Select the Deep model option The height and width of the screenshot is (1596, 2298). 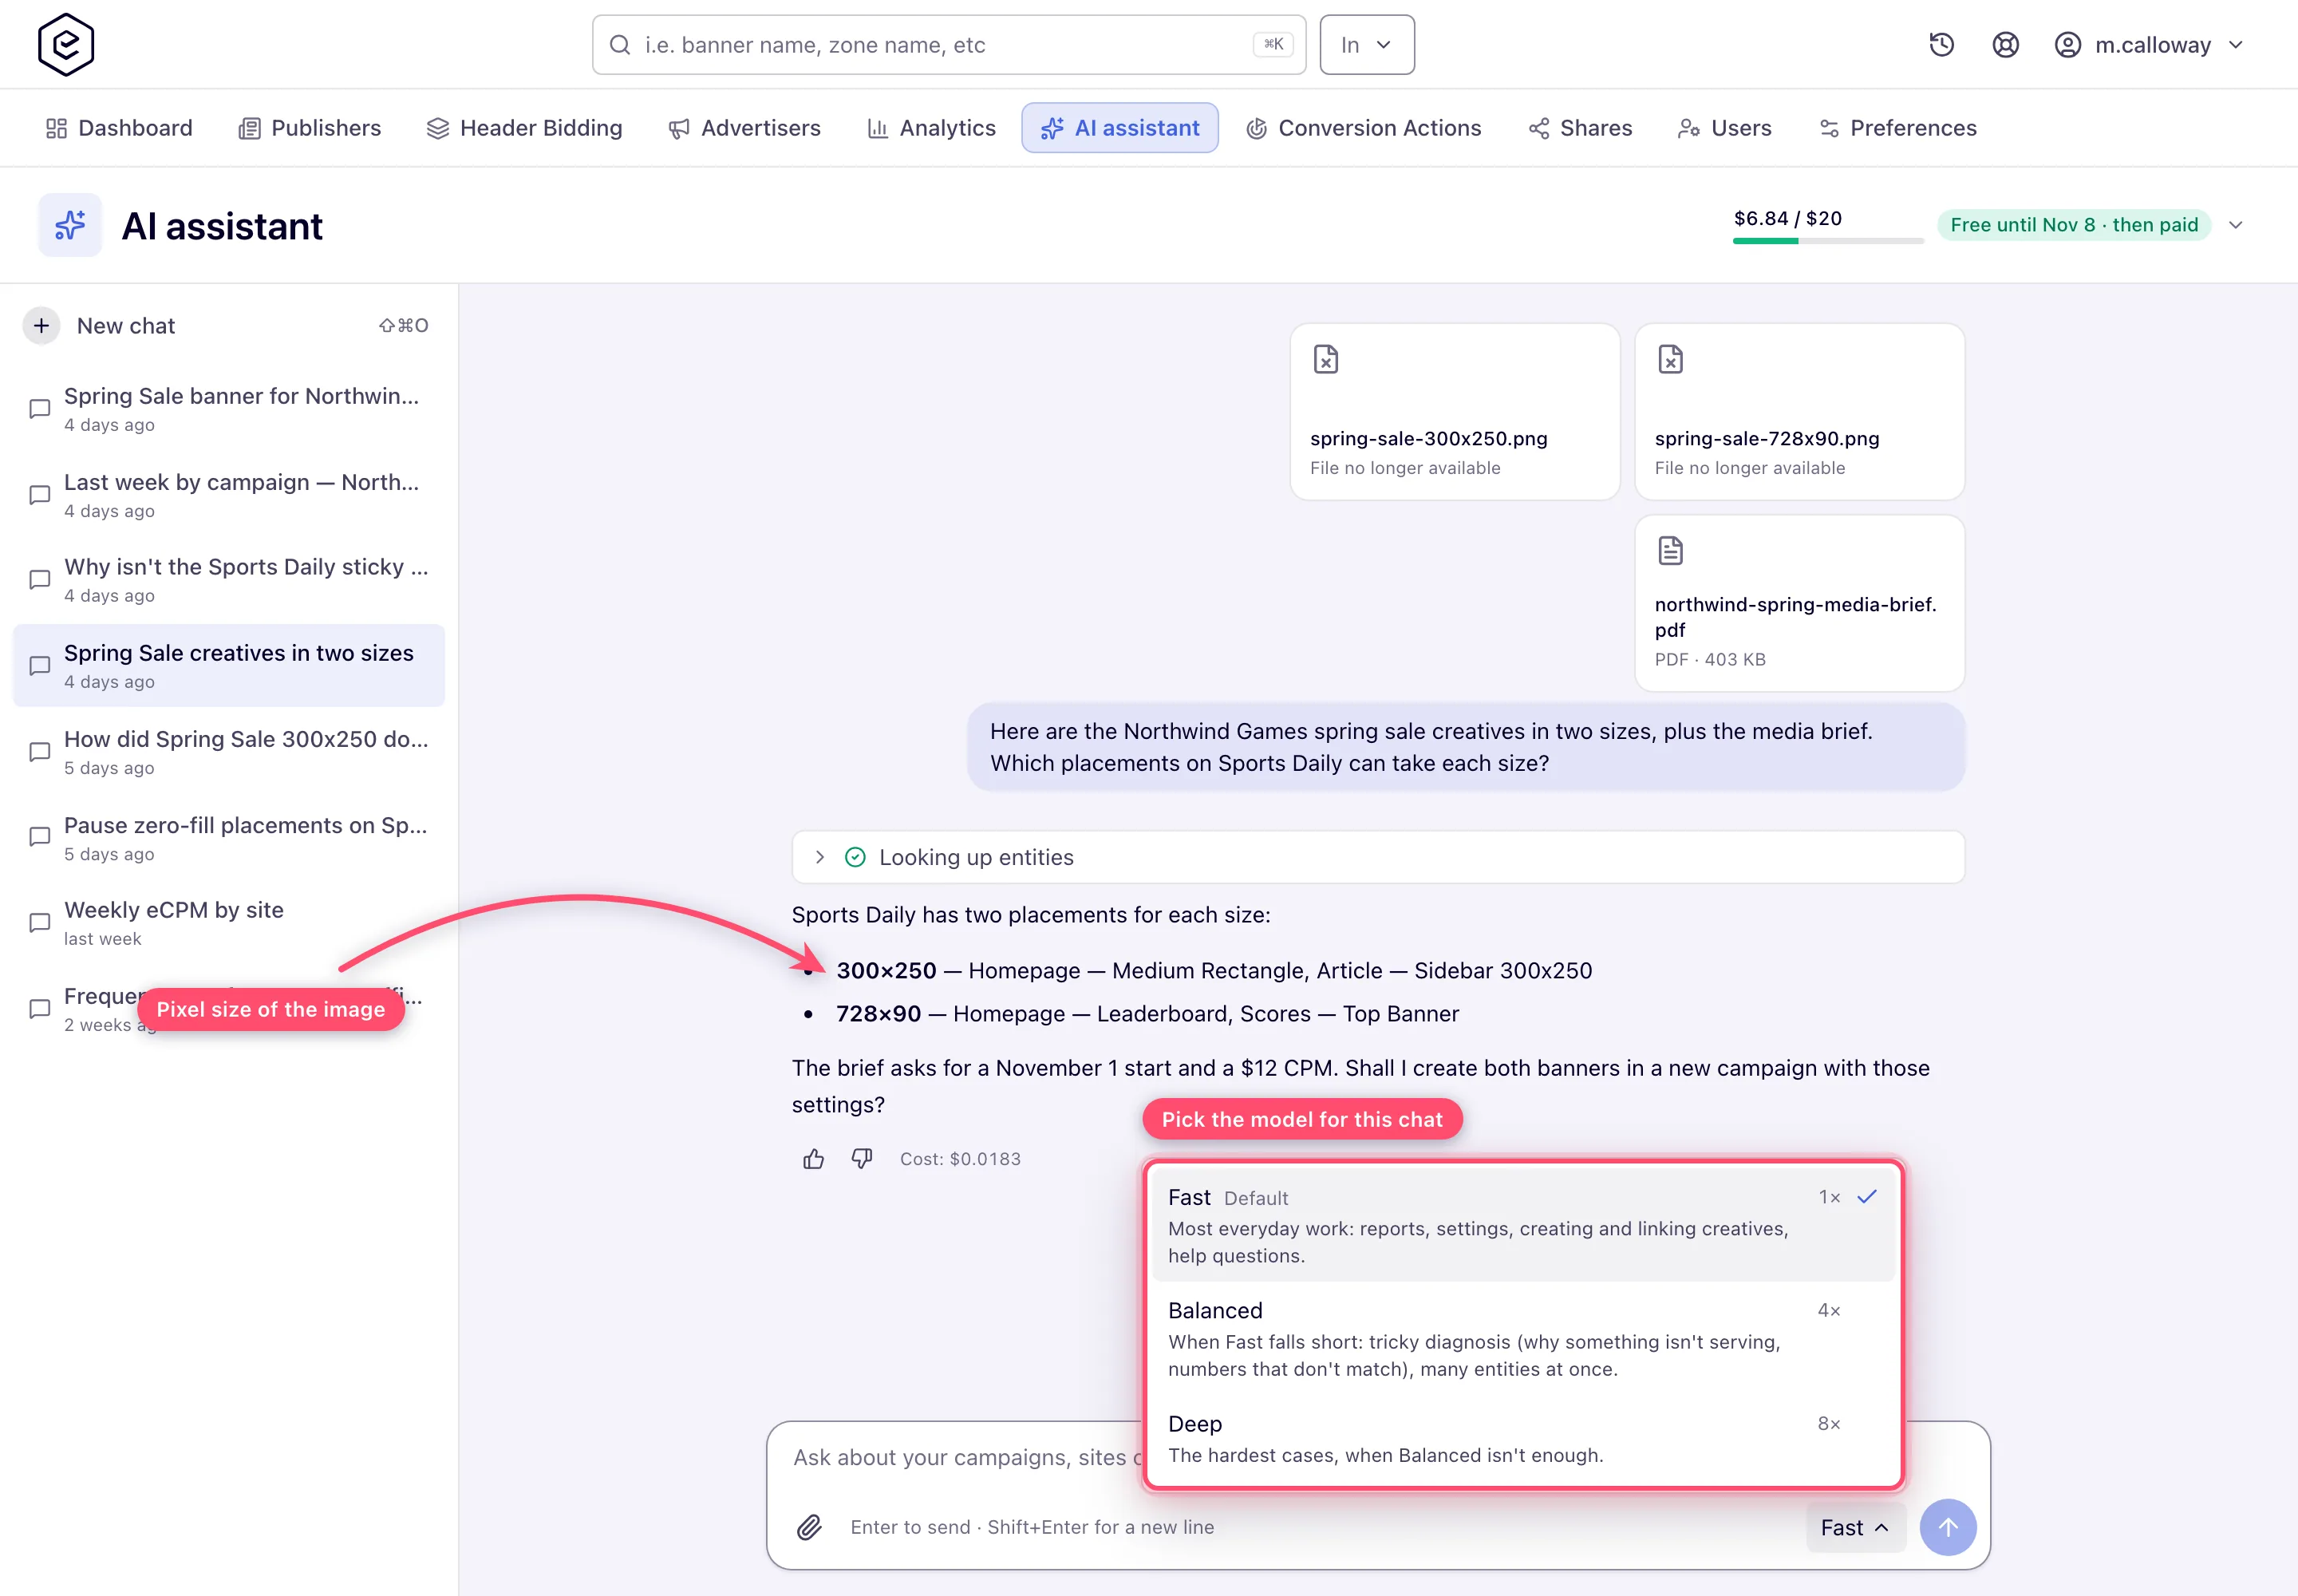pos(1523,1438)
